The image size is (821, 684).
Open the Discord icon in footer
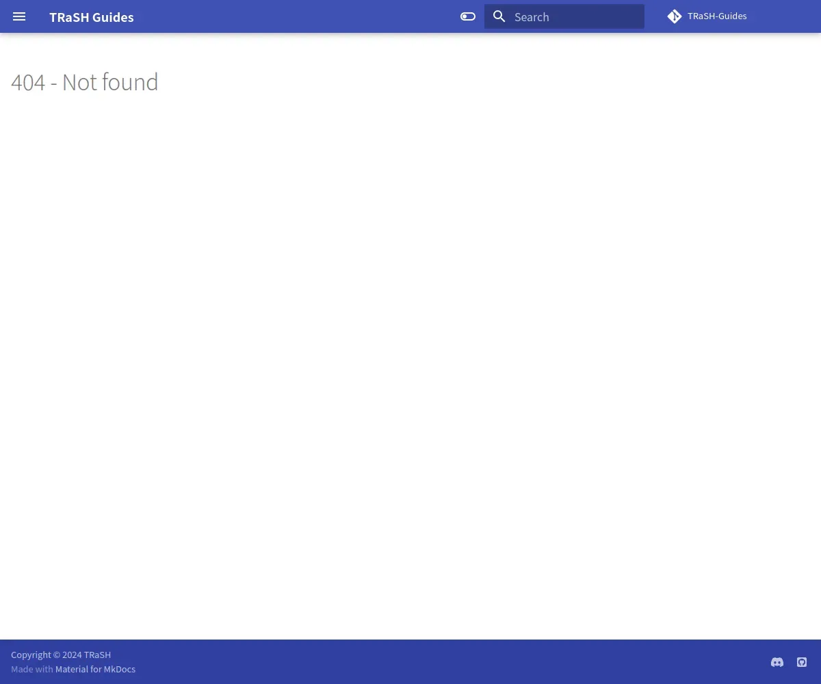(x=777, y=662)
